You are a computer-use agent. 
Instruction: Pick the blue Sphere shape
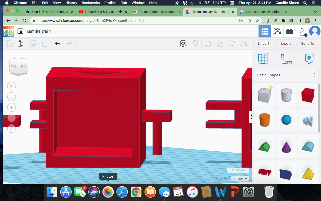286,120
